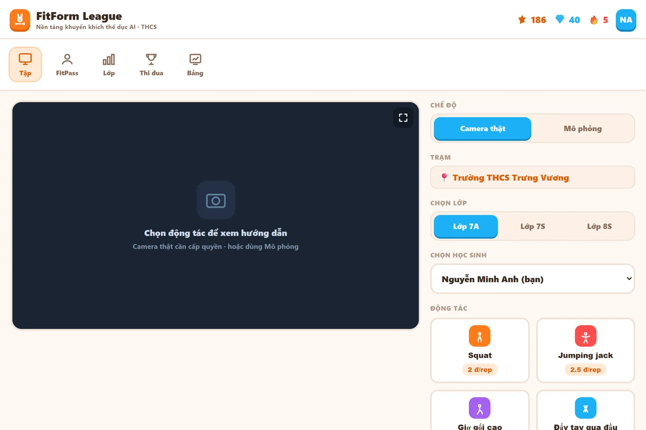Select class Lớp 8S

click(x=599, y=226)
